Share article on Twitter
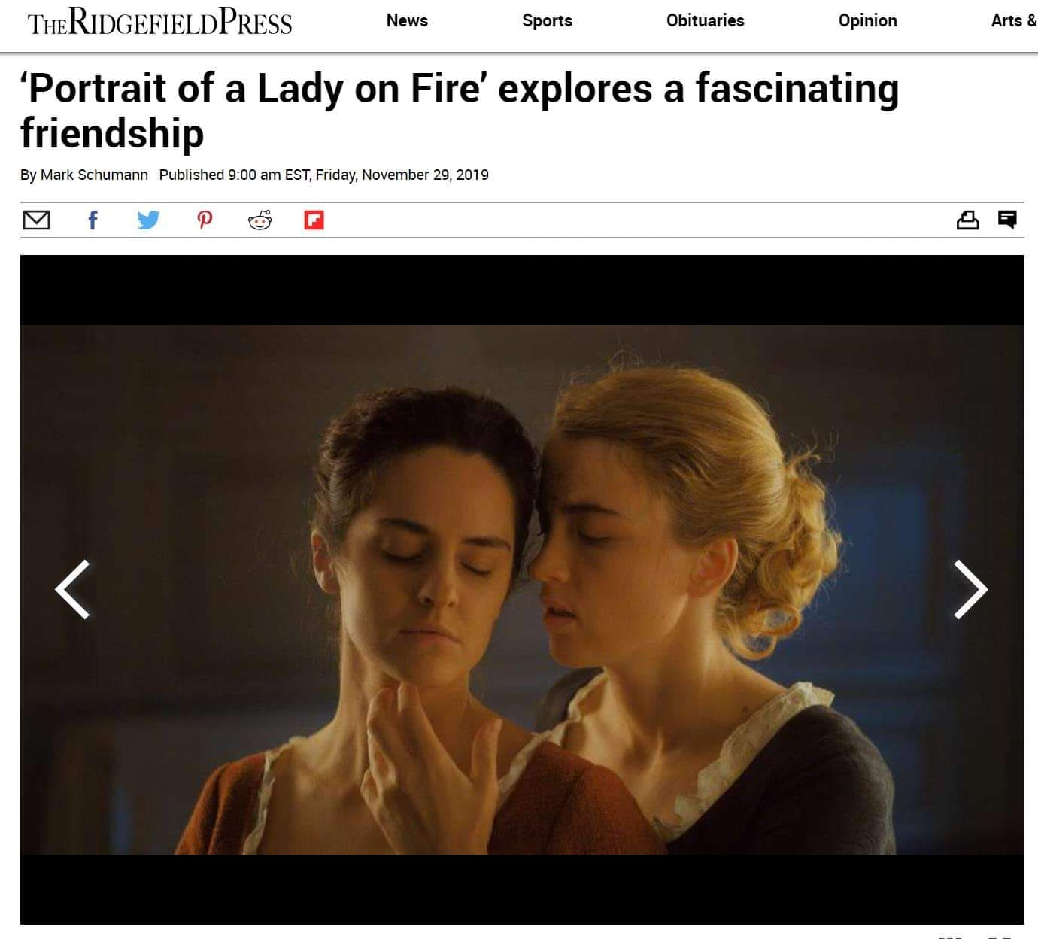The image size is (1038, 939). click(148, 220)
